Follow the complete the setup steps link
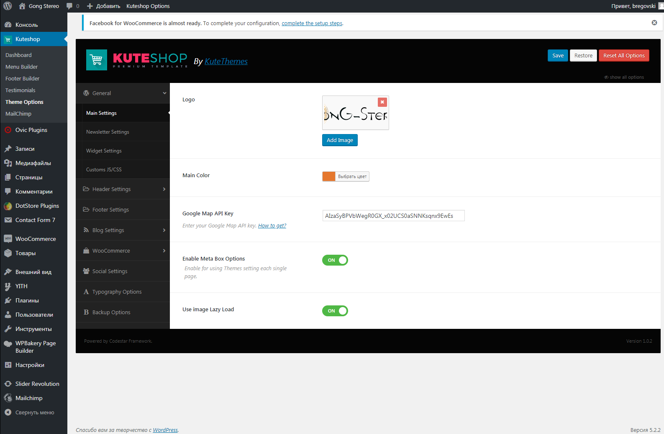 (x=312, y=23)
